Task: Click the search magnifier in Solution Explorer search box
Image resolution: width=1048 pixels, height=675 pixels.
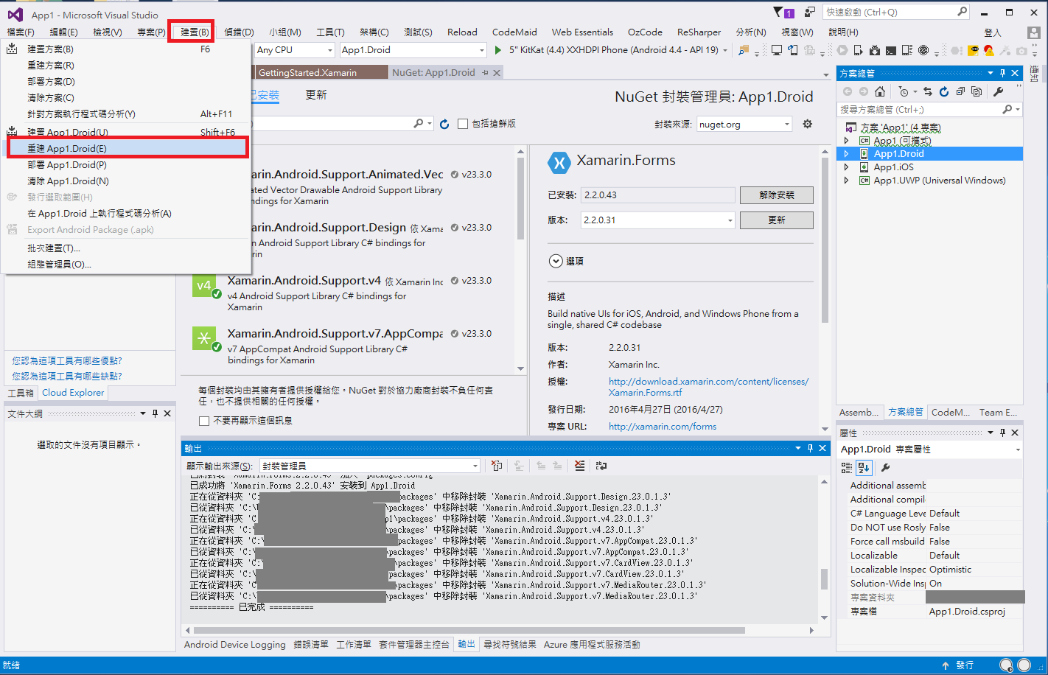Action: tap(1007, 109)
